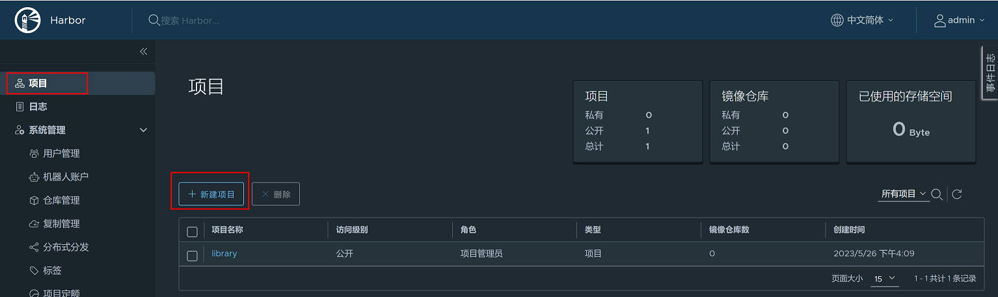Refresh the project list
998x297 pixels.
(x=956, y=194)
